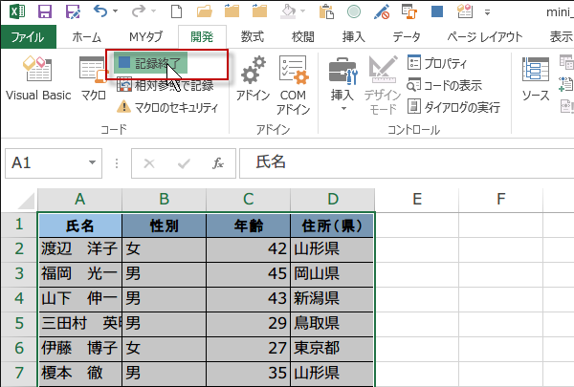The width and height of the screenshot is (574, 387).
Task: Click the fx Insert Function button
Action: (x=218, y=163)
